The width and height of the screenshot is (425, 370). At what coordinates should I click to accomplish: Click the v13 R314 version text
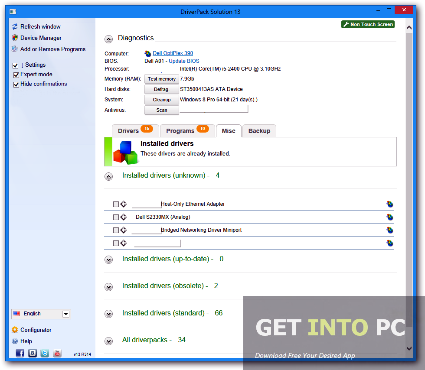82,354
